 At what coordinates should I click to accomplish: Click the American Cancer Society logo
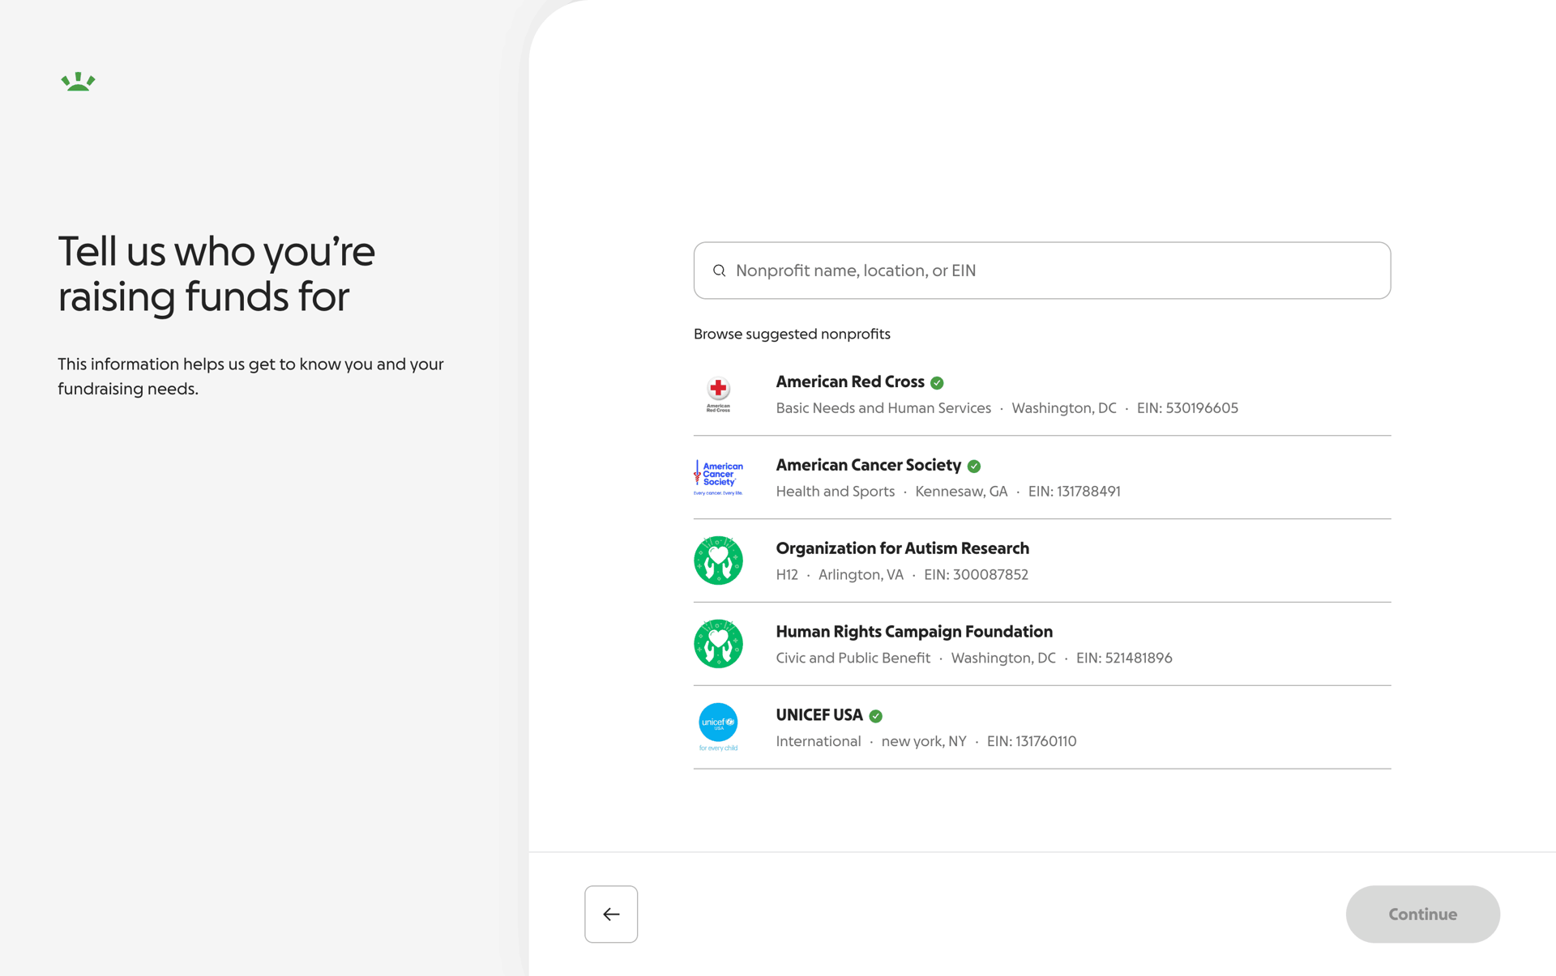point(718,478)
